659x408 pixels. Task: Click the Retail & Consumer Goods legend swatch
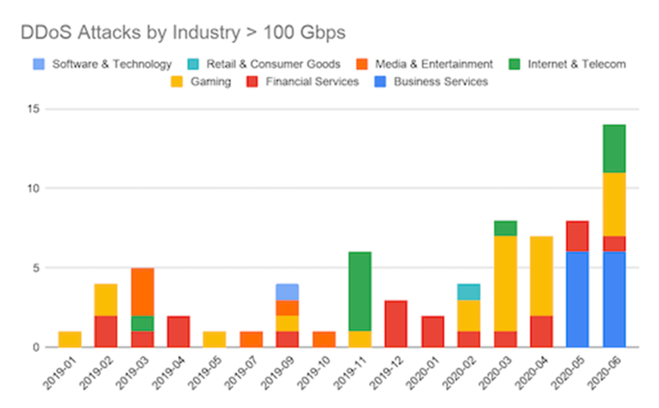(x=194, y=64)
